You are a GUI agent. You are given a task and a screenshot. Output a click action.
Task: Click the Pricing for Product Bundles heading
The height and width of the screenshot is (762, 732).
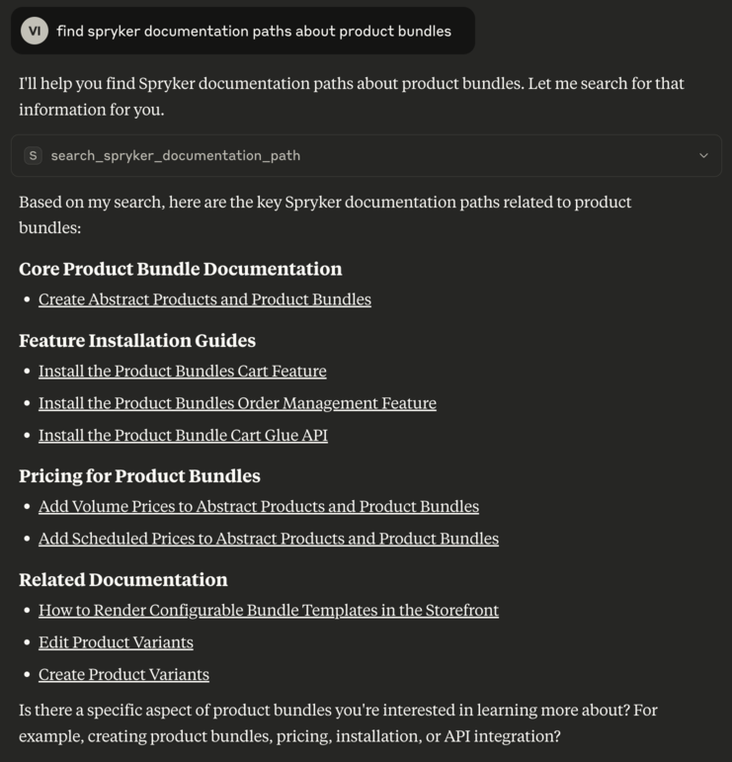[x=139, y=476]
